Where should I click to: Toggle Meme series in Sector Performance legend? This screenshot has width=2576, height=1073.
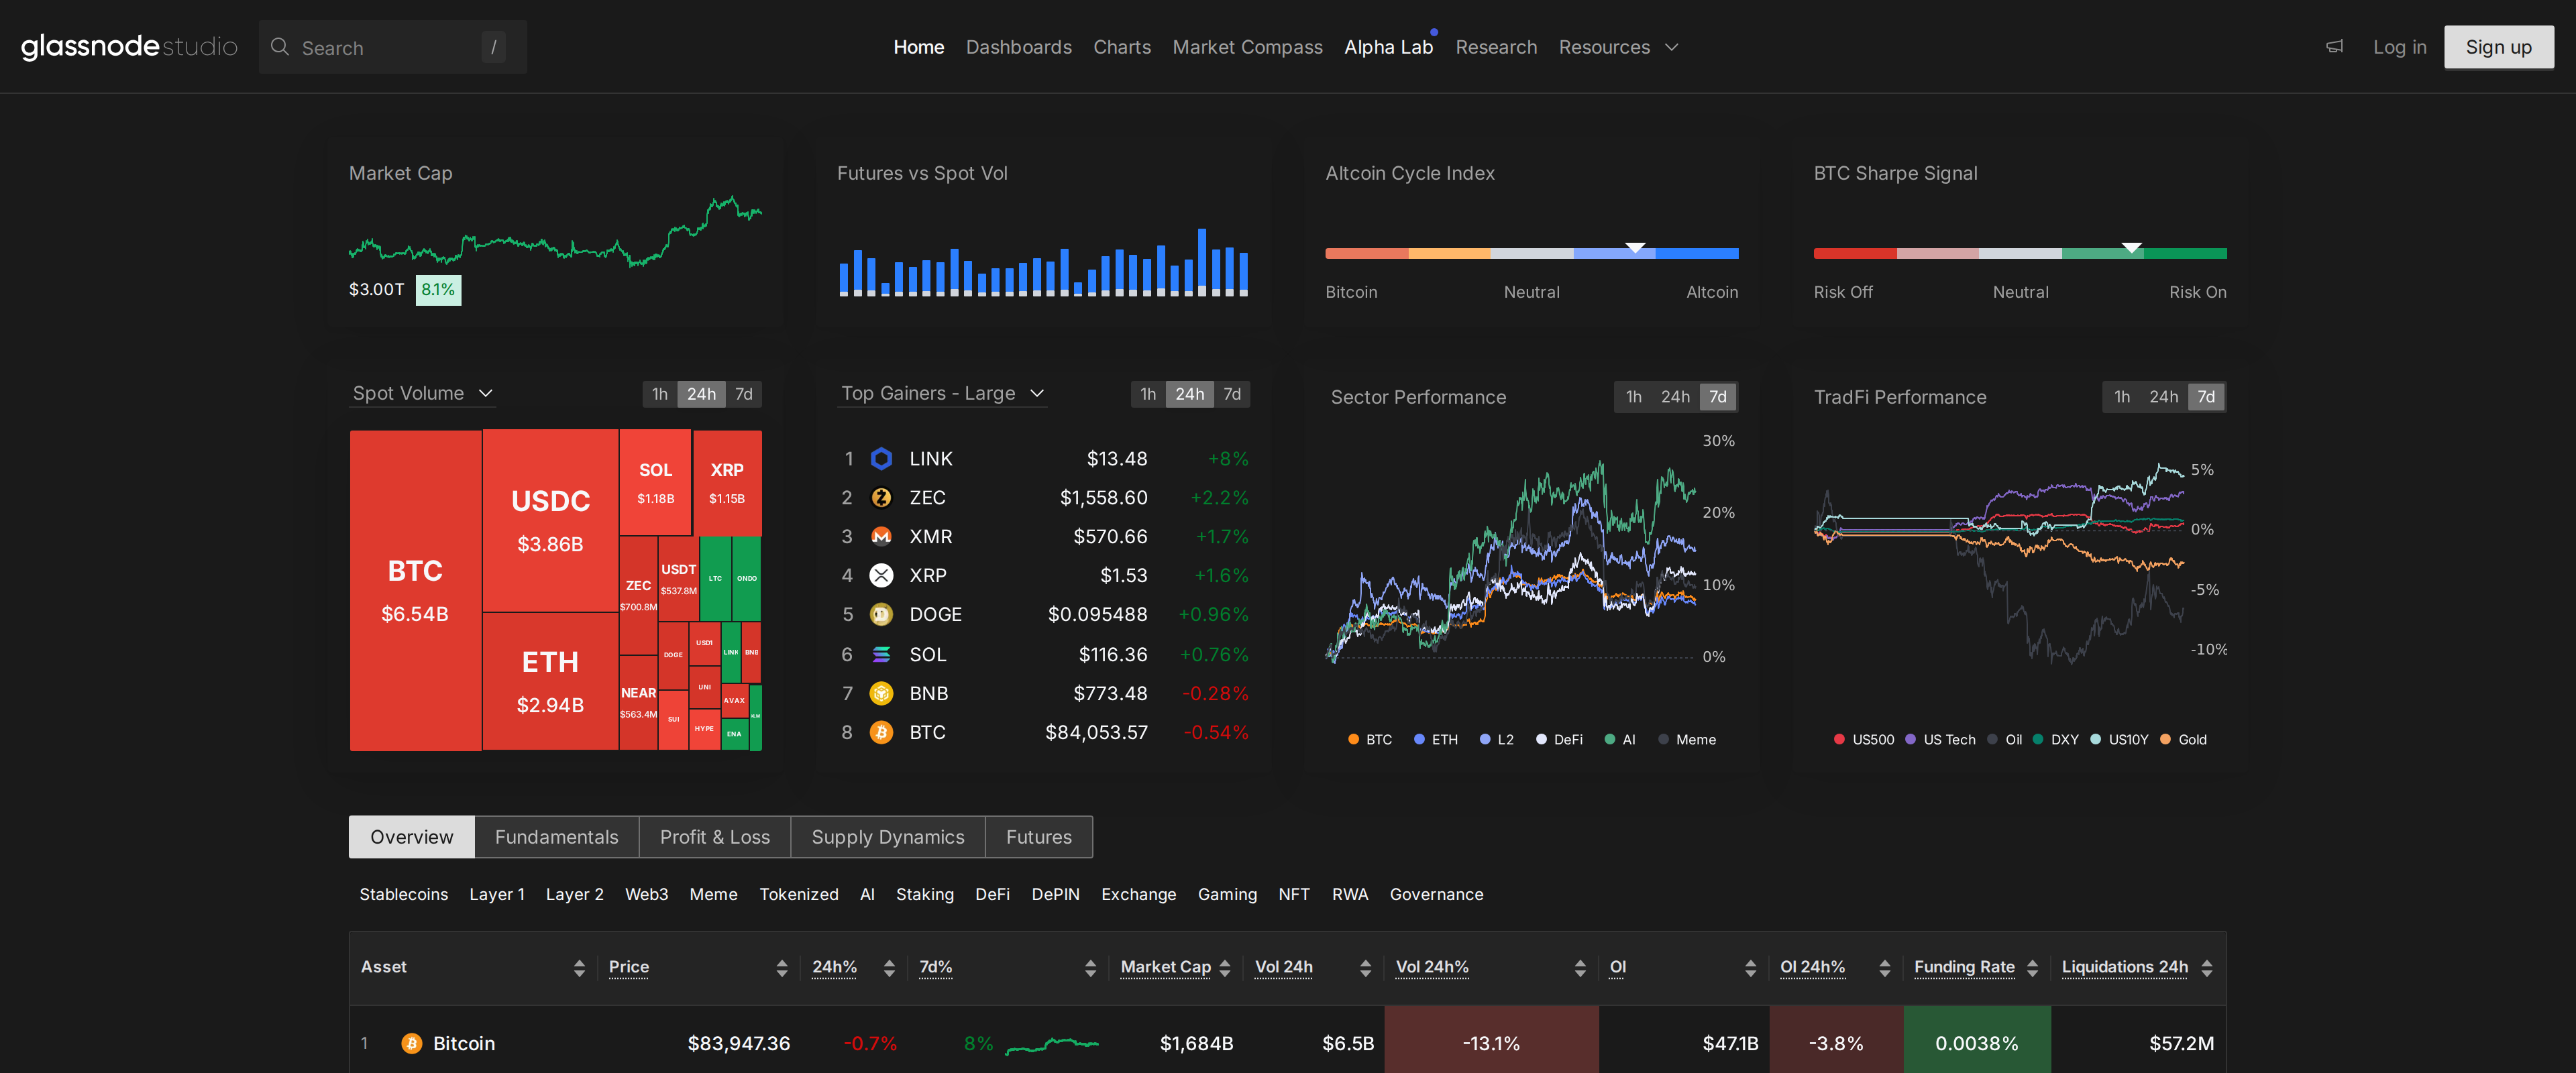click(x=1686, y=740)
